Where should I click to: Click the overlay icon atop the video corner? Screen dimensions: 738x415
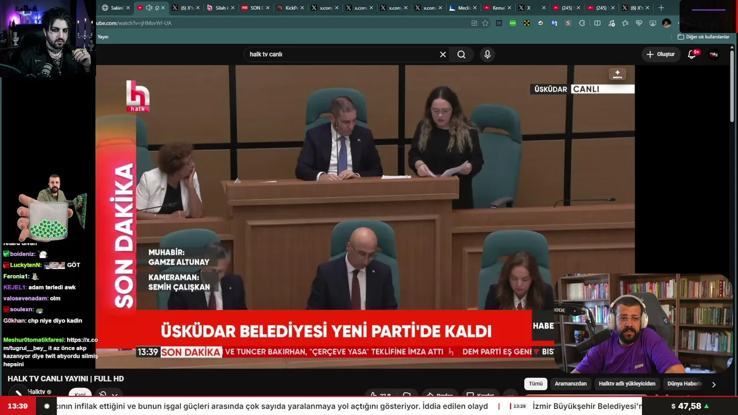click(x=617, y=74)
